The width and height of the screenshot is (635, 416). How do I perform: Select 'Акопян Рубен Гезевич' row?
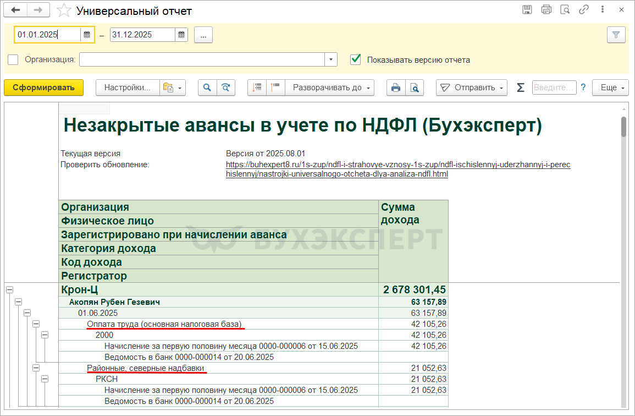[219, 302]
